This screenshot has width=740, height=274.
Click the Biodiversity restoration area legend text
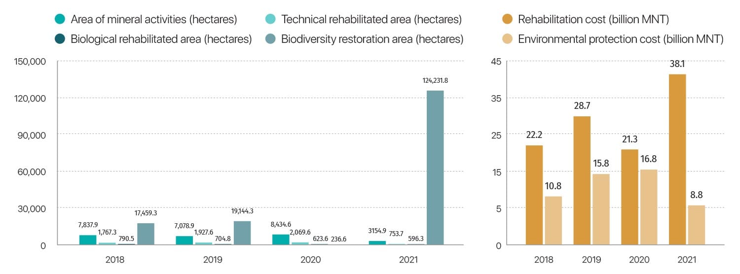point(372,39)
